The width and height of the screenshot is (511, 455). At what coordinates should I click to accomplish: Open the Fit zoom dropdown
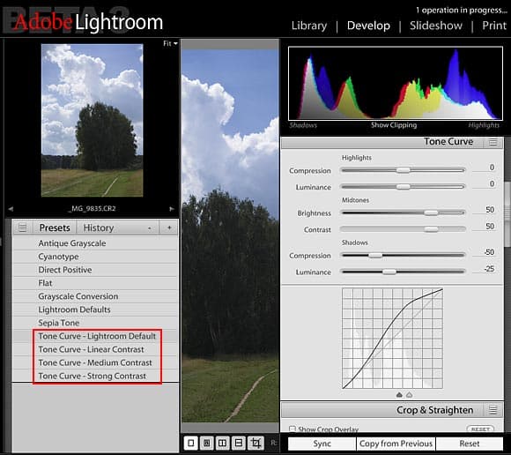pos(170,43)
